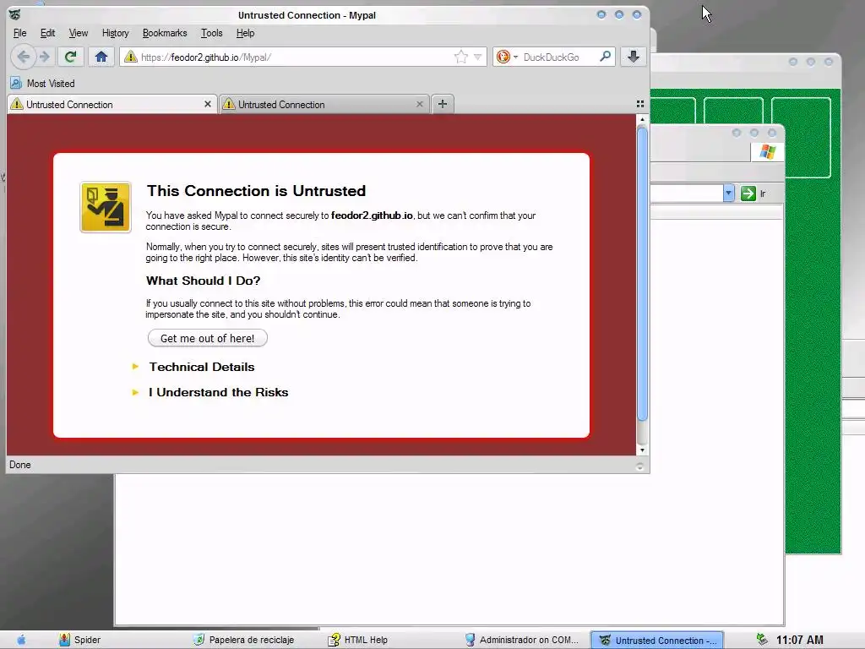Open the Bookmarks menu
The image size is (865, 649).
point(165,33)
